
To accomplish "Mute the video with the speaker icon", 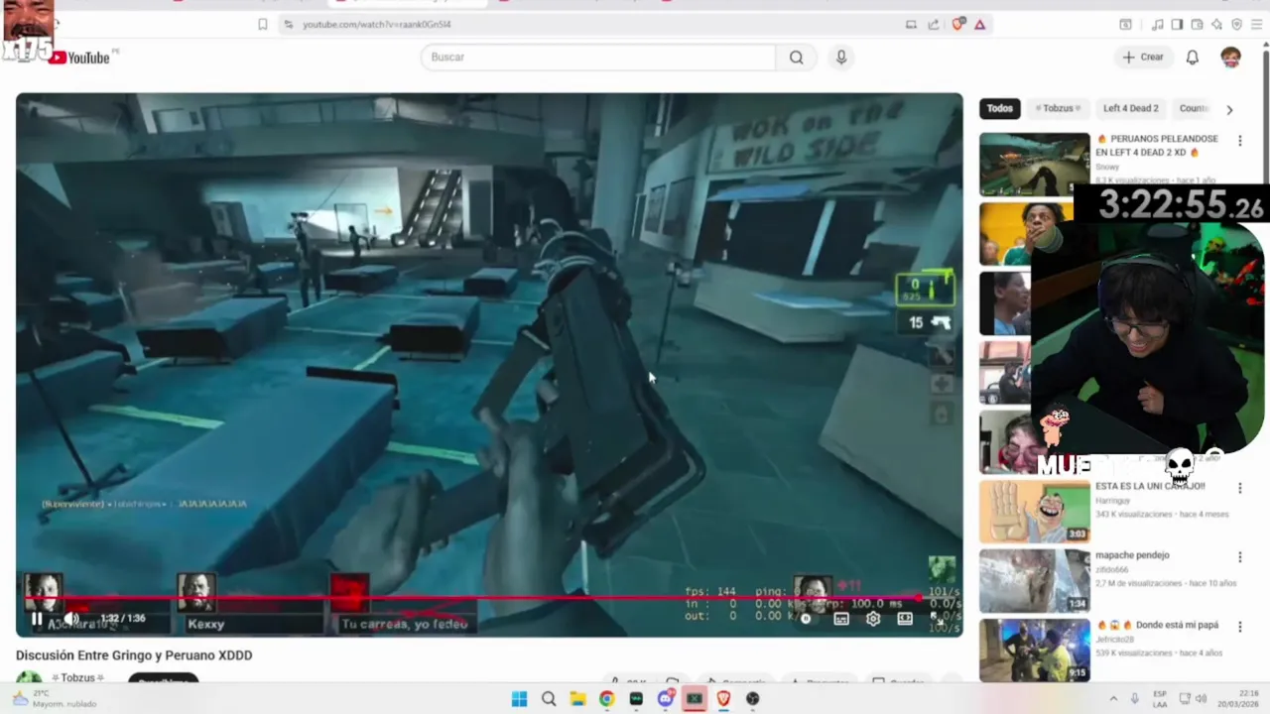I will point(71,619).
